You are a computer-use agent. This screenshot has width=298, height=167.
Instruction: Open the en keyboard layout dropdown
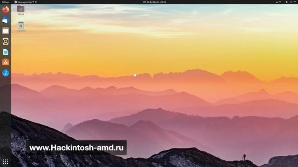click(x=278, y=2)
